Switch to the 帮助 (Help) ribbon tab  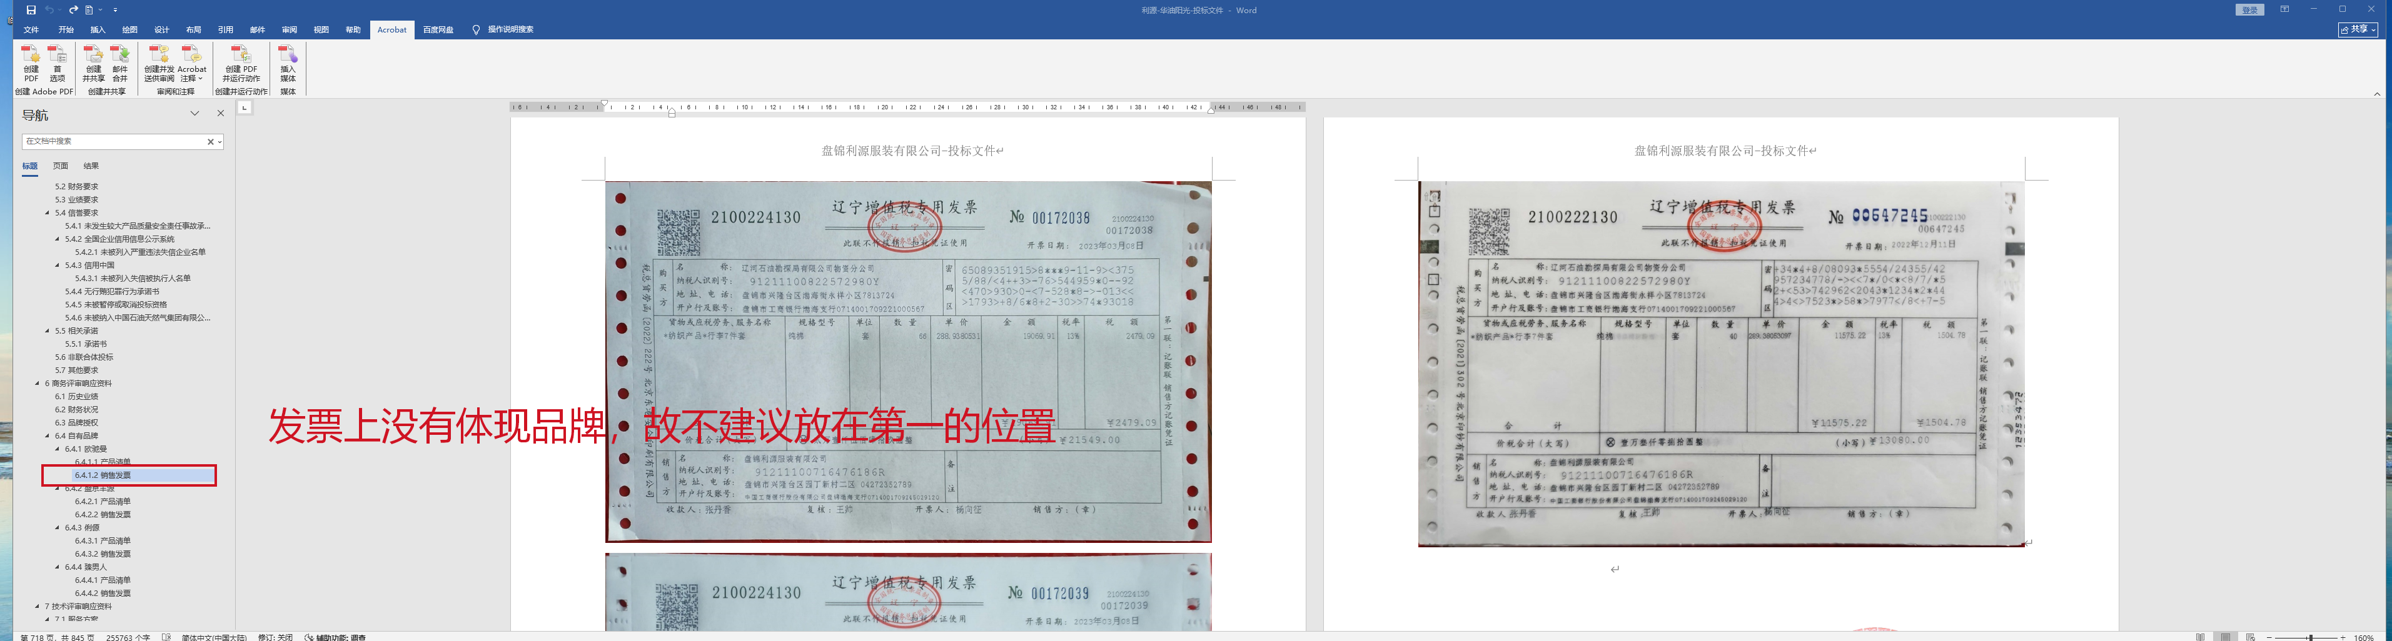[353, 30]
